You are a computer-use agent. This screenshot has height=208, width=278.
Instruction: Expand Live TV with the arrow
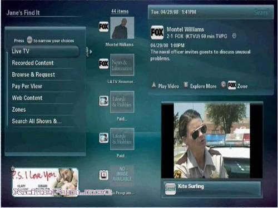(x=91, y=52)
